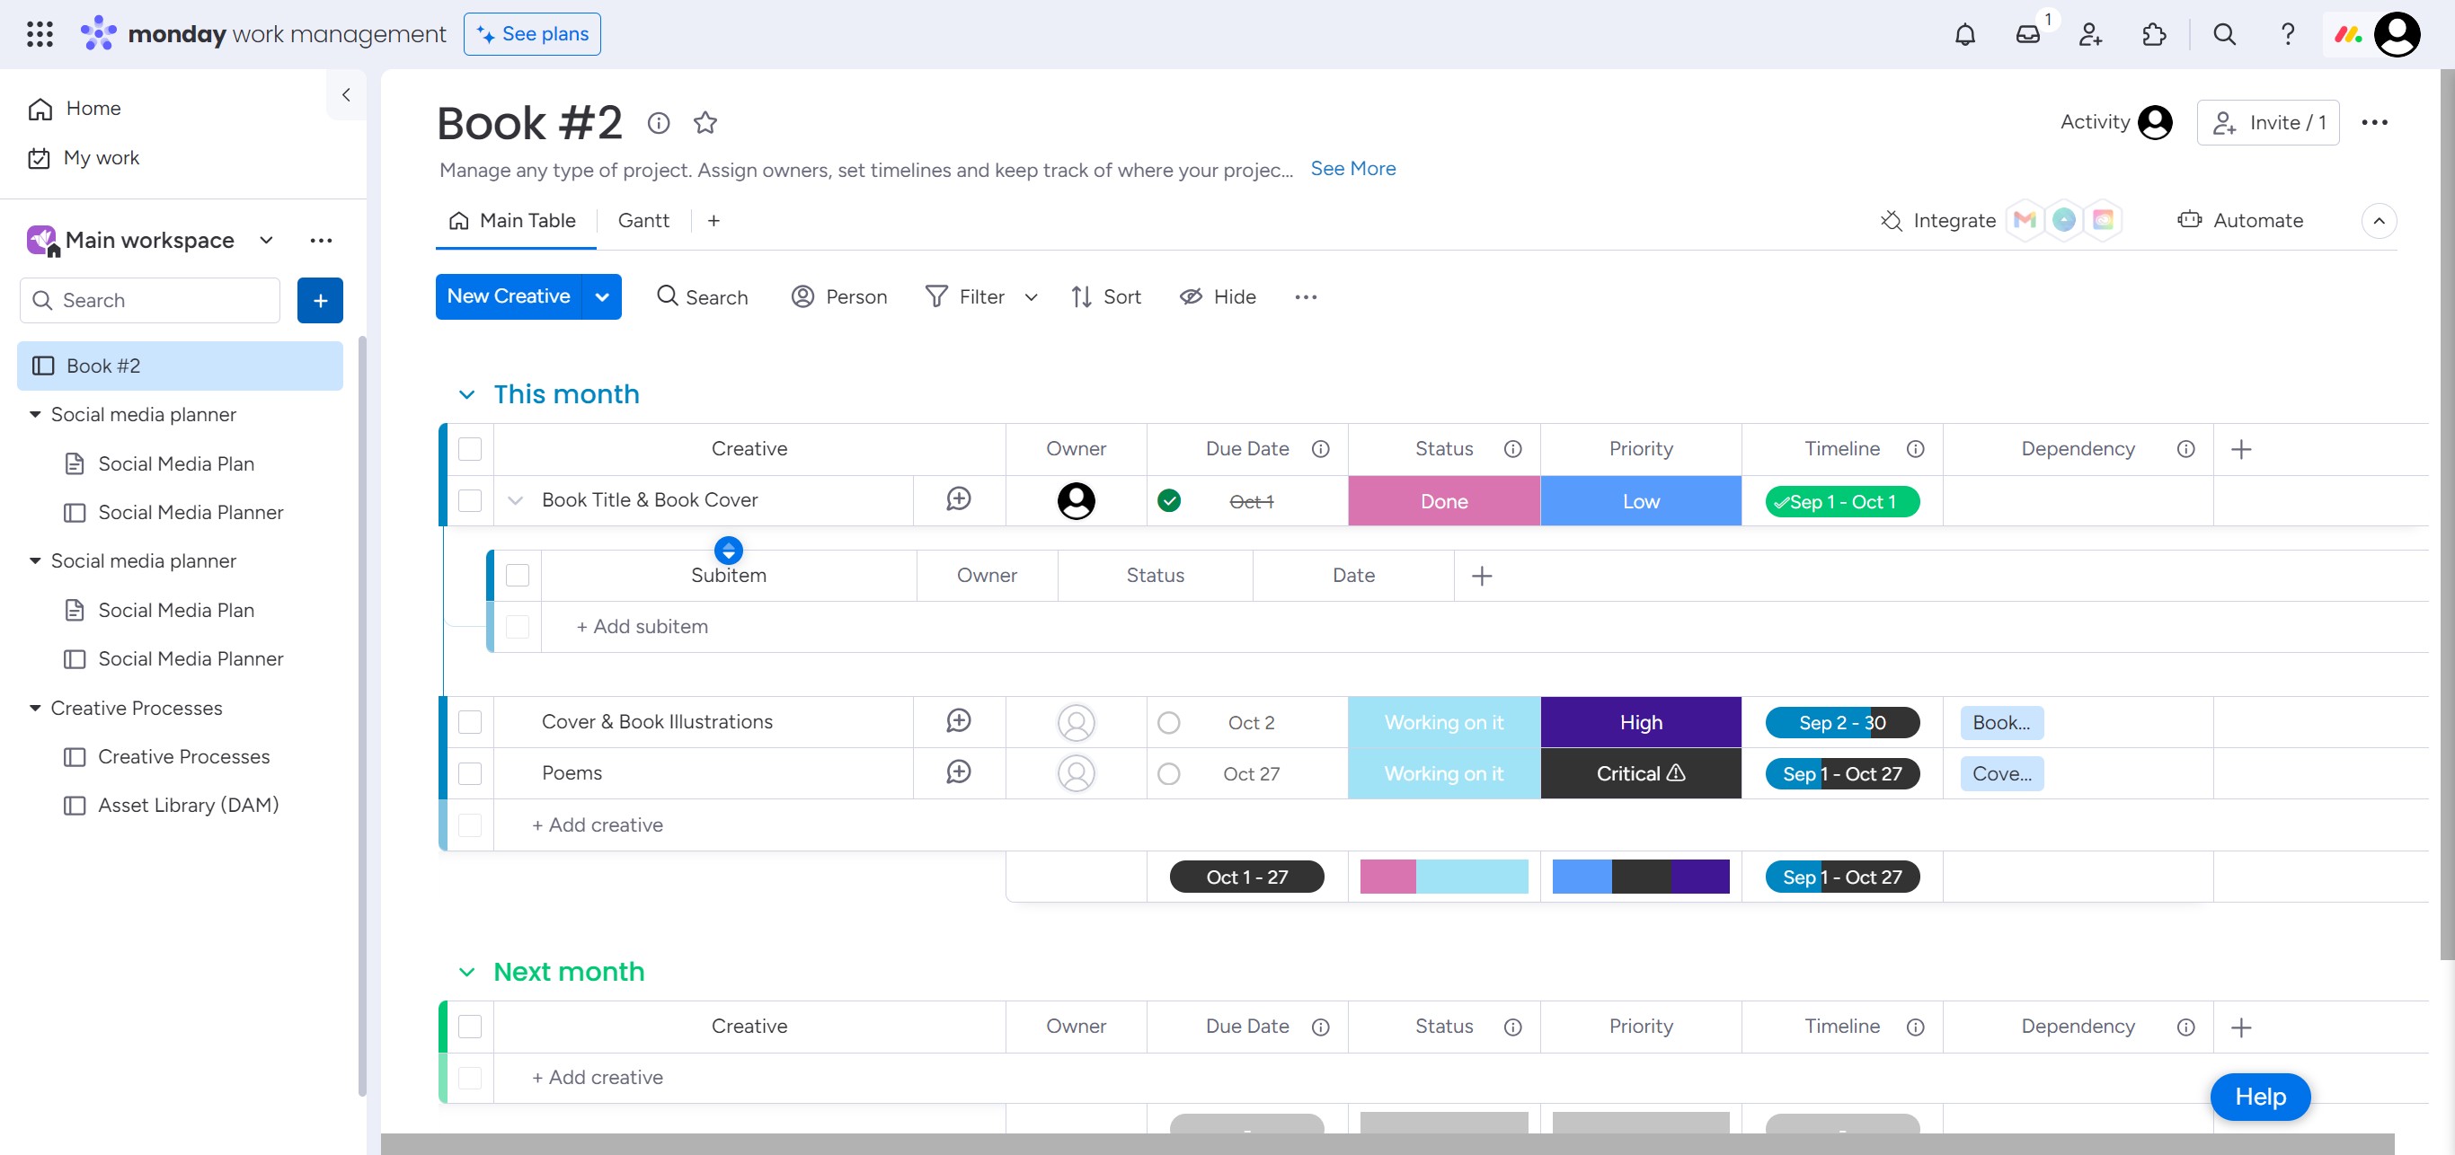Switch to the Gantt tab

tap(643, 221)
